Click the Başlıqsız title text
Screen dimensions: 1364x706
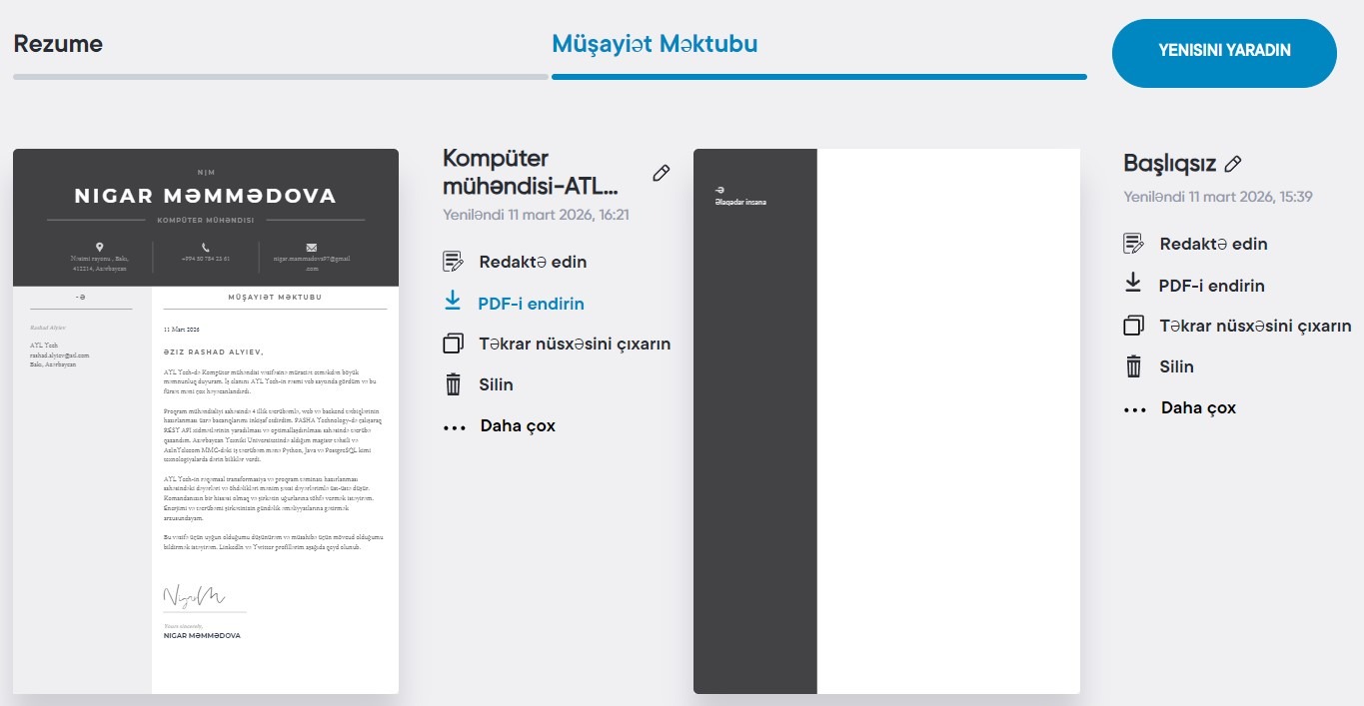click(1170, 164)
